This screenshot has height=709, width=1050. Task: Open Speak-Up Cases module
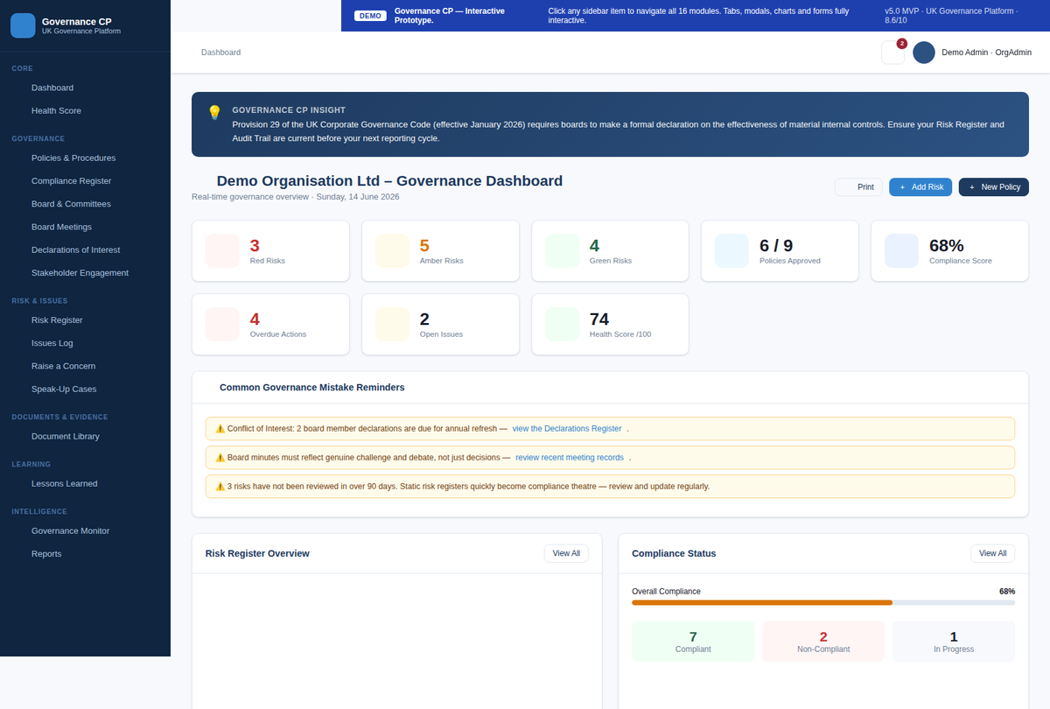pyautogui.click(x=85, y=389)
